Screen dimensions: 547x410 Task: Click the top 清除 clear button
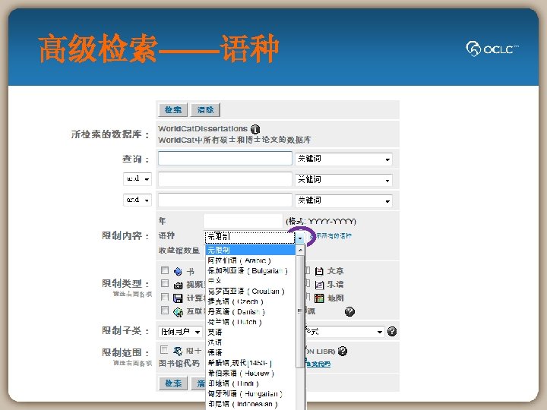click(x=205, y=110)
